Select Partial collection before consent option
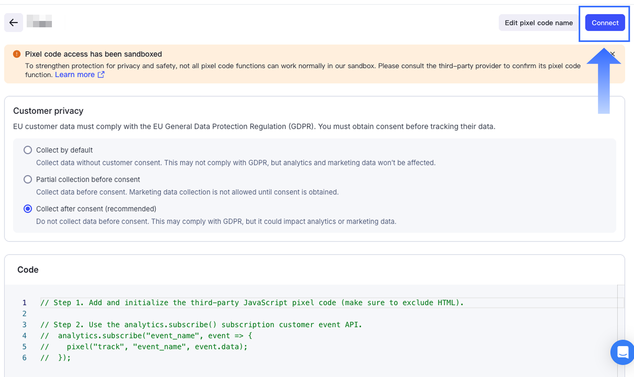634x377 pixels. [x=28, y=179]
